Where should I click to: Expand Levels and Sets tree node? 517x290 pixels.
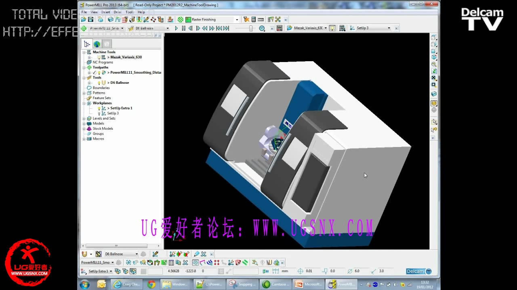tap(84, 118)
